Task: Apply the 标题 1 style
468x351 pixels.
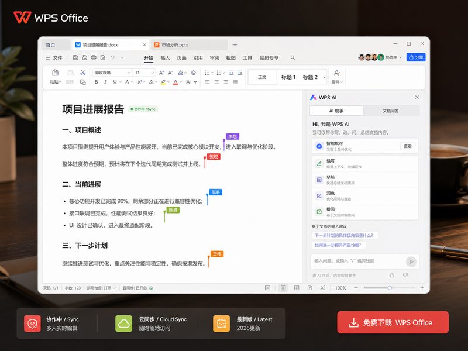Action: point(288,77)
